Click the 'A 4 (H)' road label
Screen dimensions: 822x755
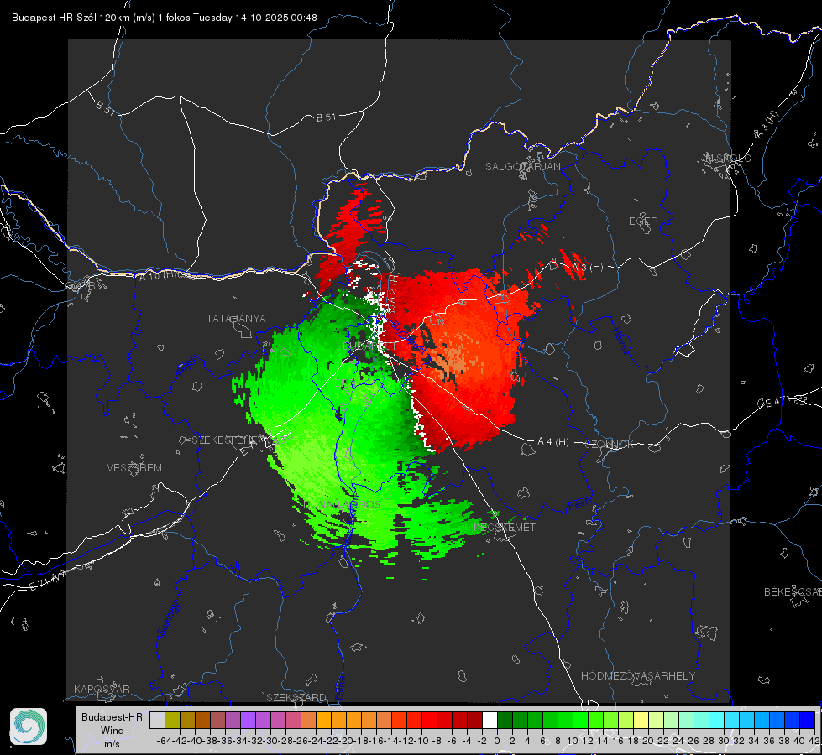553,442
